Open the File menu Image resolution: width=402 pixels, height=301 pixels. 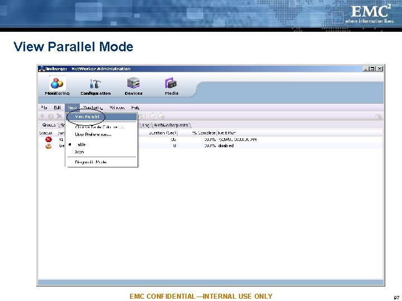click(x=44, y=108)
